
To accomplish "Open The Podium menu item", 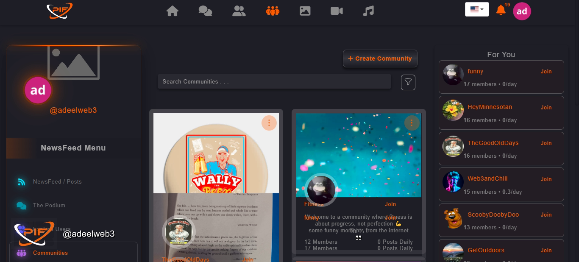I will pyautogui.click(x=49, y=205).
